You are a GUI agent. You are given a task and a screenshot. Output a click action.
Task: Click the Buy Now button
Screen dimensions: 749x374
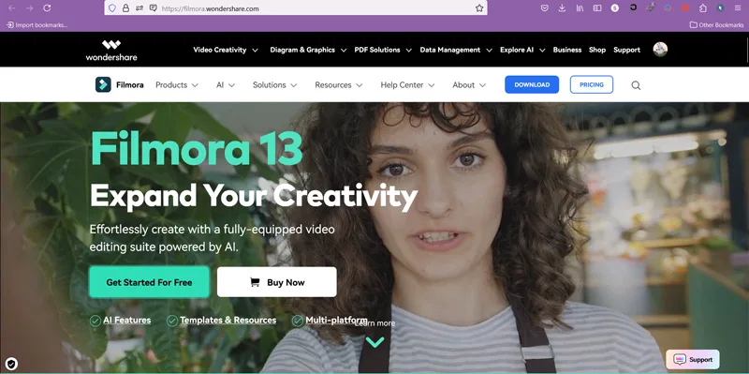pos(276,282)
